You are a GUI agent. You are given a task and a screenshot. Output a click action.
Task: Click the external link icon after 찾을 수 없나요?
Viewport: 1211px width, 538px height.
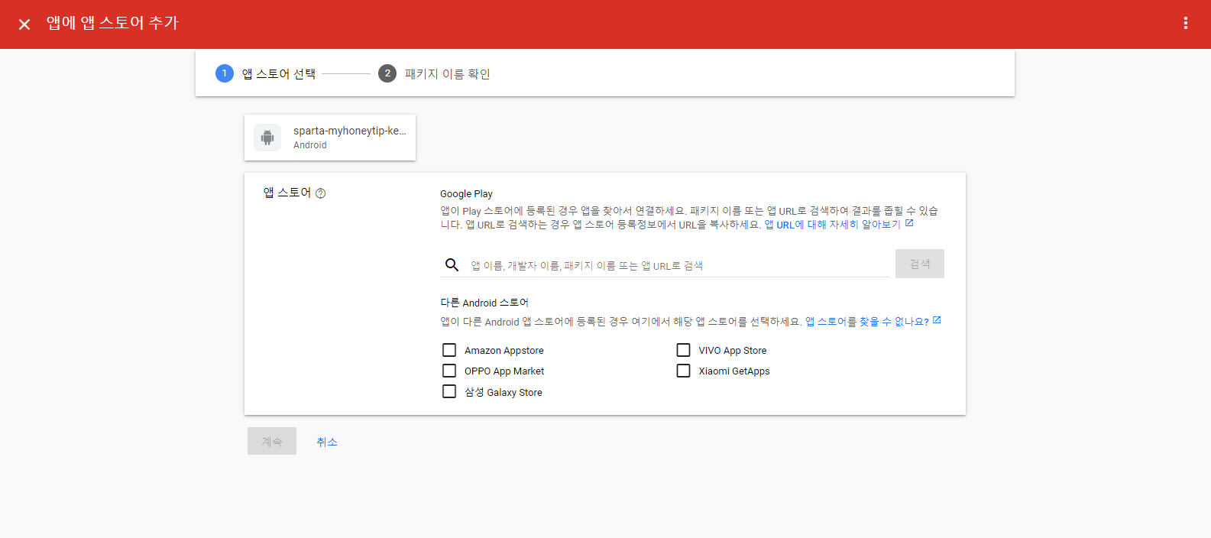point(937,320)
